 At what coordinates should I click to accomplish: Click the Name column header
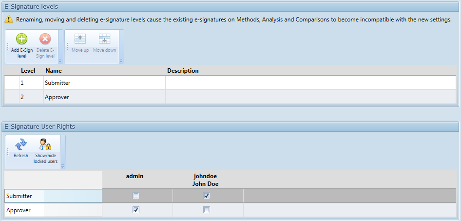coord(104,71)
